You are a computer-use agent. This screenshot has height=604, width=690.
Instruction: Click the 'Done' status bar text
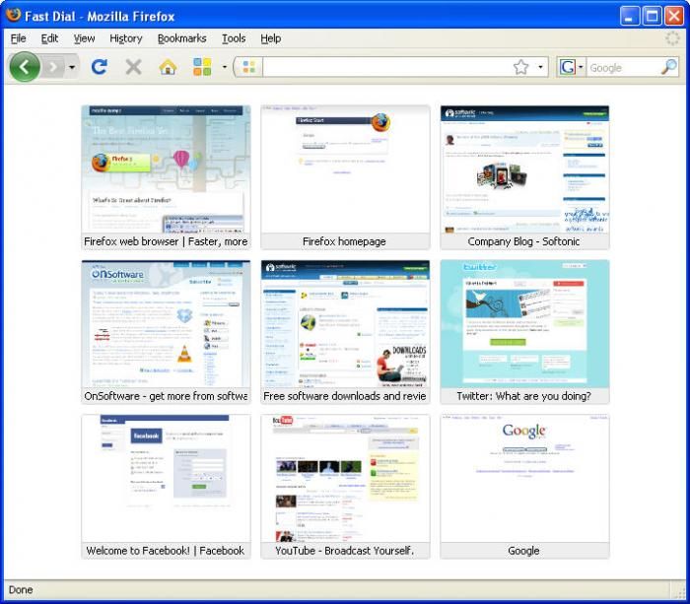click(21, 590)
